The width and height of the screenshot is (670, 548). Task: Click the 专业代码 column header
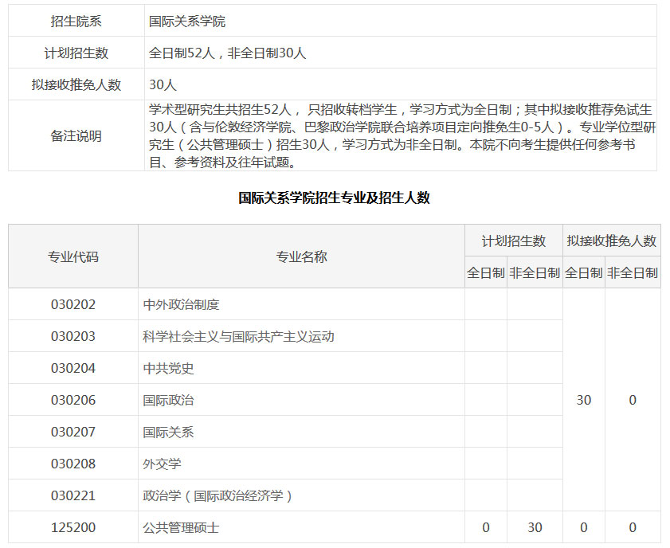(73, 256)
